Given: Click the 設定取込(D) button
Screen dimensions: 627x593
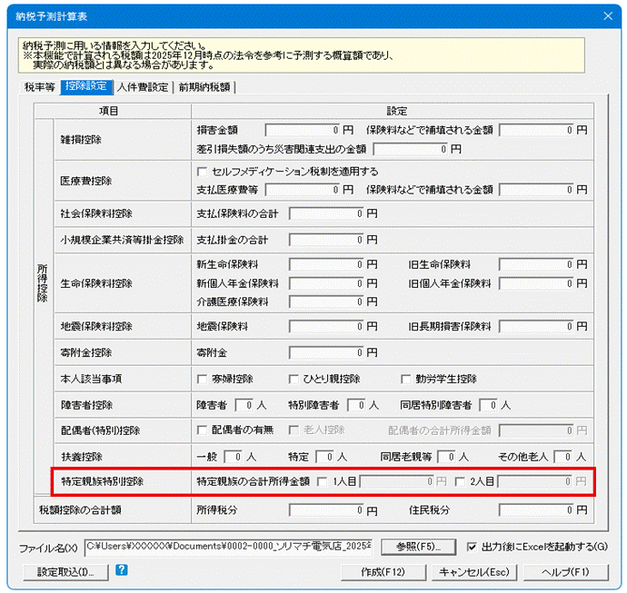Looking at the screenshot, I should pyautogui.click(x=65, y=572).
